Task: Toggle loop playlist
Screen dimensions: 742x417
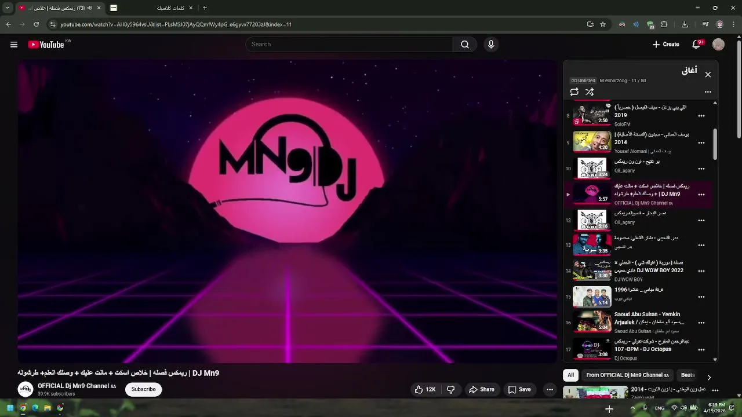Action: 574,92
